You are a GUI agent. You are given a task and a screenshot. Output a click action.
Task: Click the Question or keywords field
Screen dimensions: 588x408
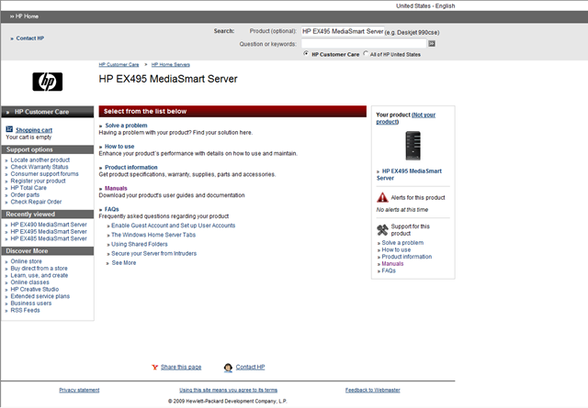pos(364,44)
